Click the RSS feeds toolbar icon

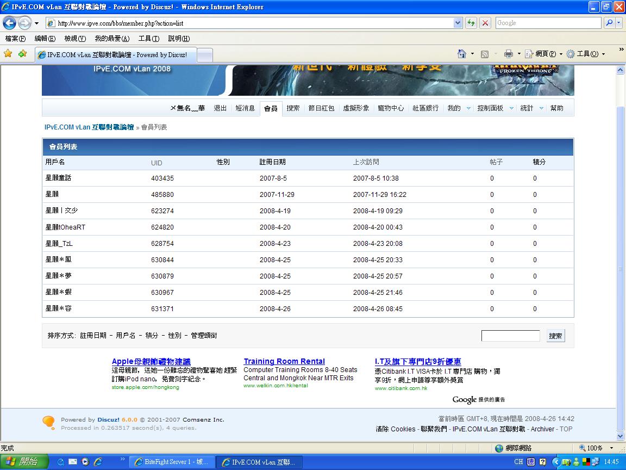(x=484, y=54)
